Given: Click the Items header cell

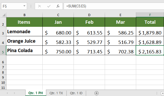Looking at the screenshot, I should [x=24, y=22].
